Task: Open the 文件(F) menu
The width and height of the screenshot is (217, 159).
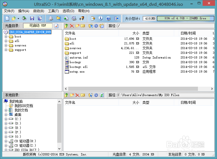Action: (x=9, y=11)
